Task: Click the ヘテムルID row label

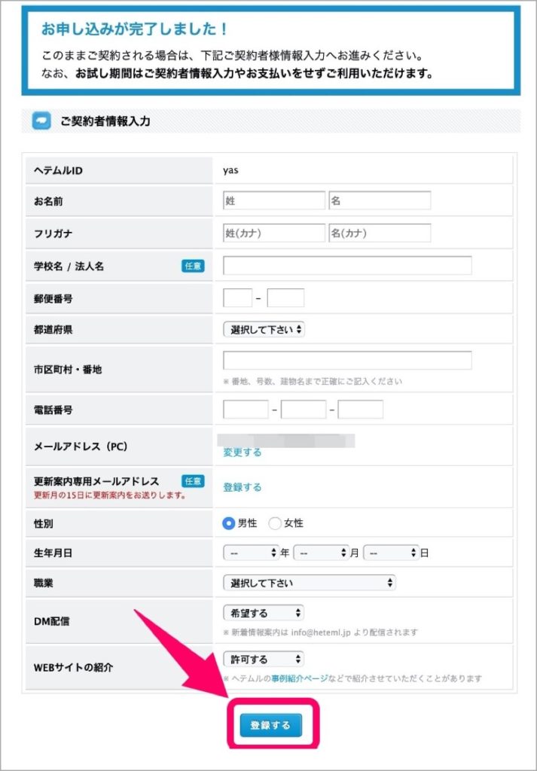Action: click(58, 171)
